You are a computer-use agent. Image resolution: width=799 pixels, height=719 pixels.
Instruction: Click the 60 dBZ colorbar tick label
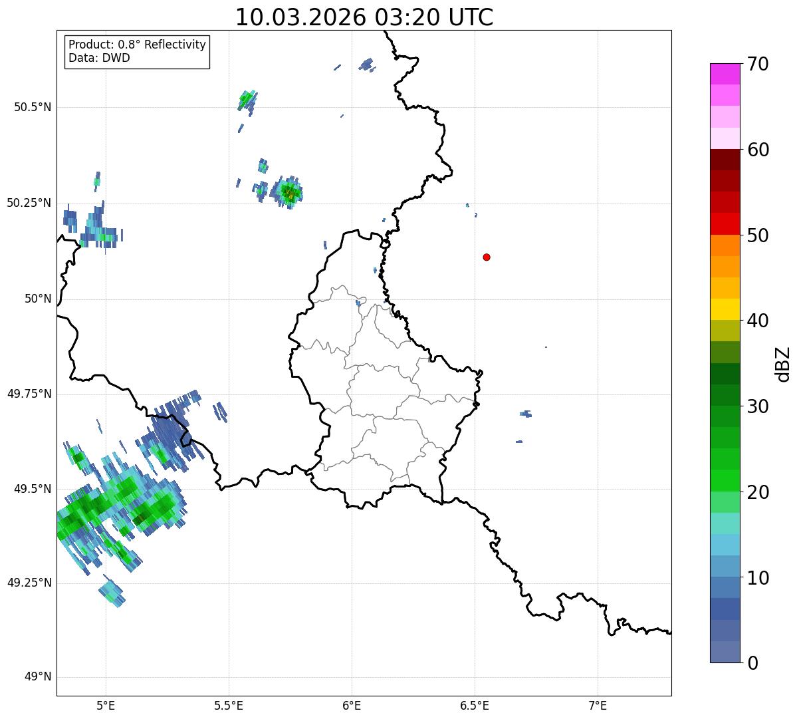(758, 150)
